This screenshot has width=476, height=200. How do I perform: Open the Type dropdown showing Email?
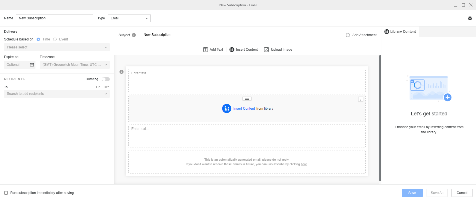pyautogui.click(x=129, y=18)
